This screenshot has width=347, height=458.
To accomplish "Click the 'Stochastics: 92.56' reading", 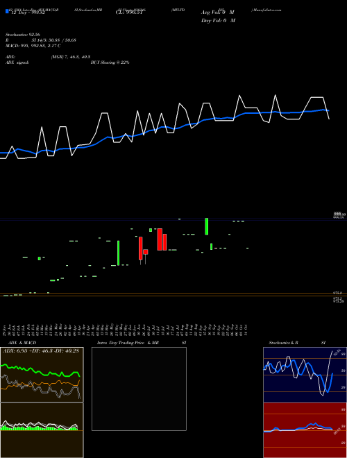I will [x=23, y=35].
